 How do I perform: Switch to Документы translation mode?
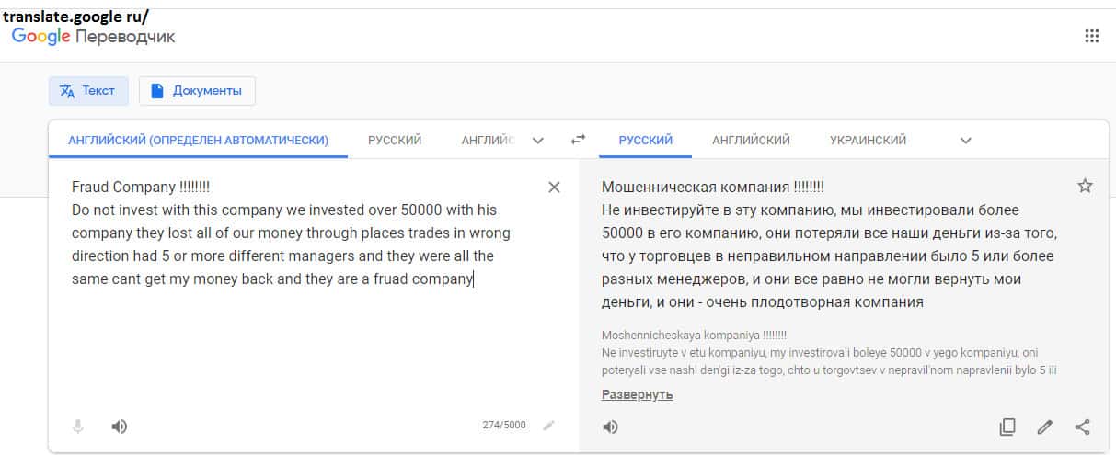coord(197,91)
